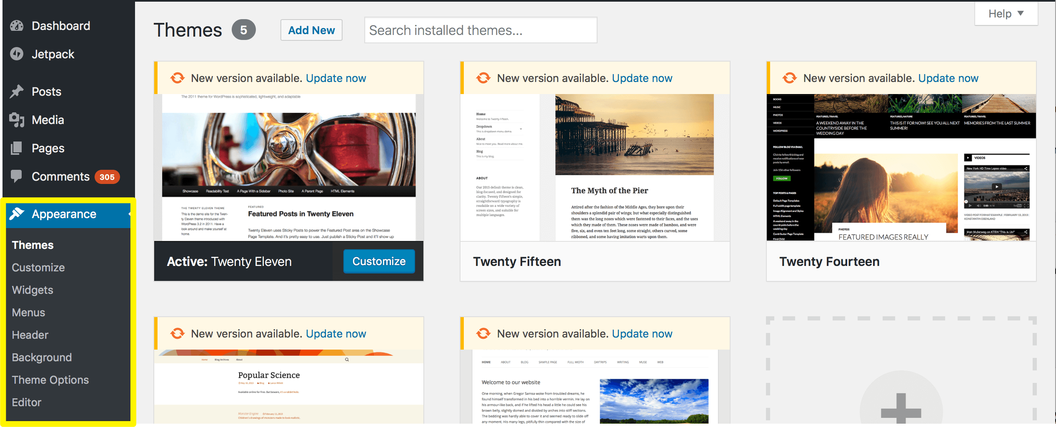The height and width of the screenshot is (427, 1056).
Task: Open the Help dropdown tab
Action: [x=1006, y=14]
